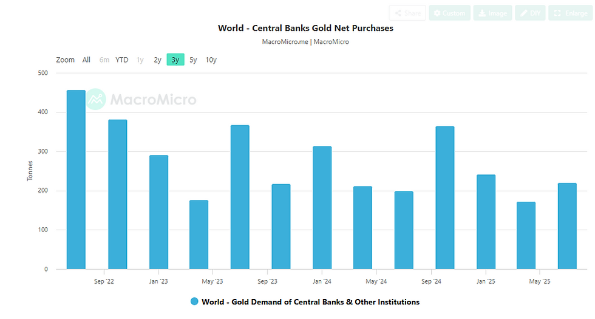Click the Sep '23 axis label

[268, 281]
